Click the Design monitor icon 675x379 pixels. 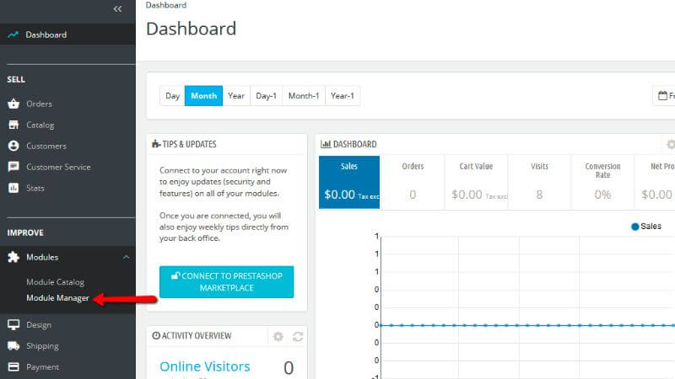[13, 325]
